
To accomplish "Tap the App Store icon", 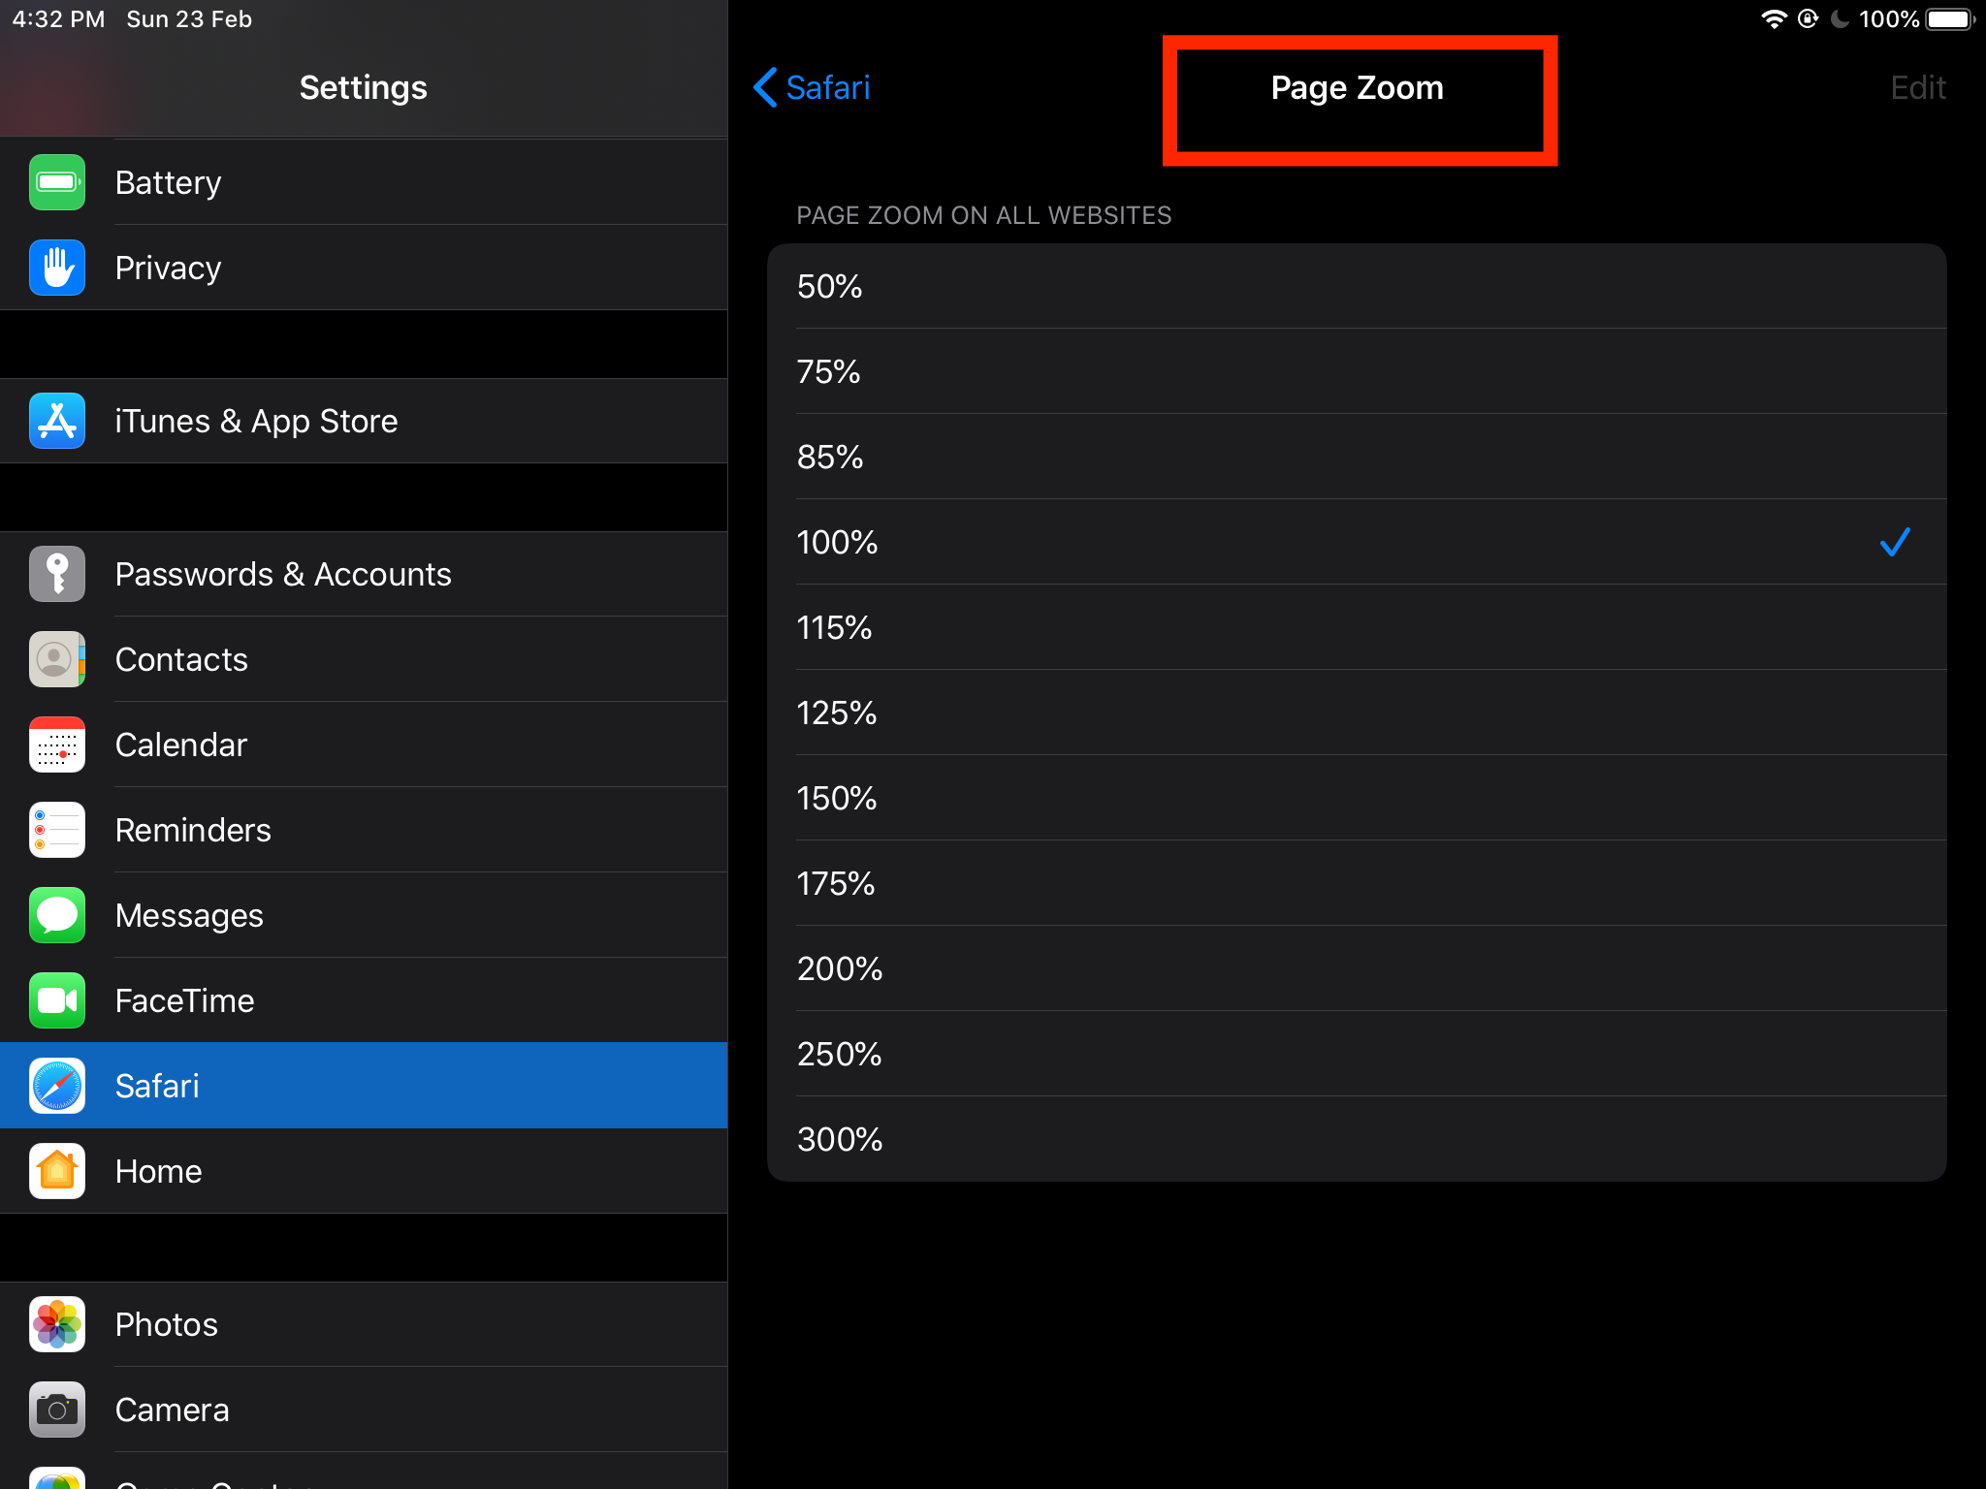I will pyautogui.click(x=57, y=421).
